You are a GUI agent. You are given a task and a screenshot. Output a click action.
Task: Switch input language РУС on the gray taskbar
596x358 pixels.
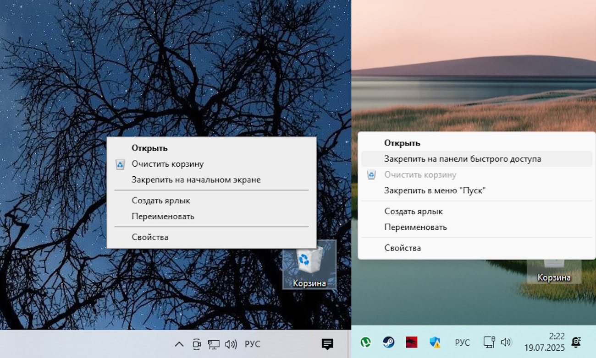click(252, 344)
